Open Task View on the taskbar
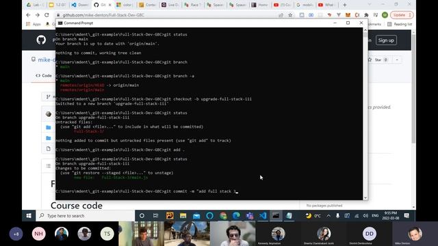 pos(155,216)
